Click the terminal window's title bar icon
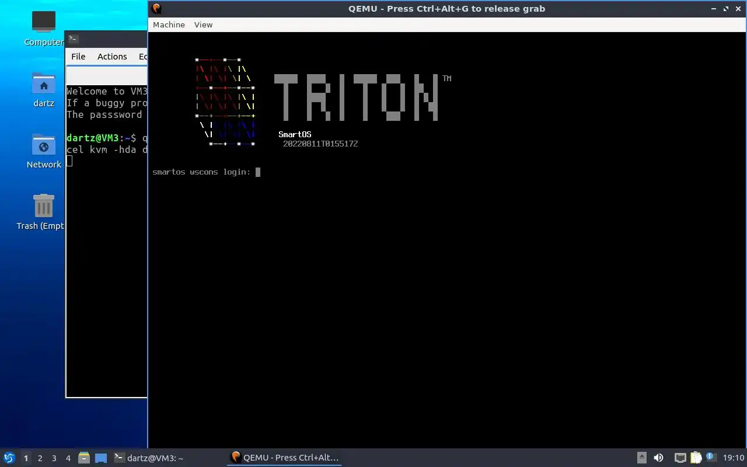The height and width of the screenshot is (467, 747). 73,39
